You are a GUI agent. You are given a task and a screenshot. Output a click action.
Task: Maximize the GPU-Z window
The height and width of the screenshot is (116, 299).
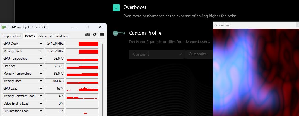(87, 27)
